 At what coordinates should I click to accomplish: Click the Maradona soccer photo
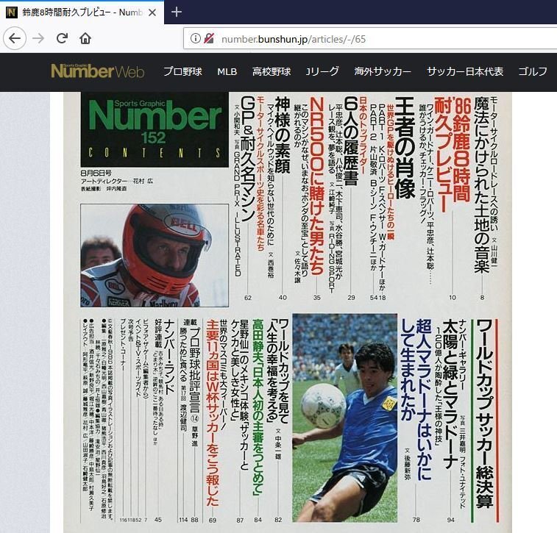[344, 418]
